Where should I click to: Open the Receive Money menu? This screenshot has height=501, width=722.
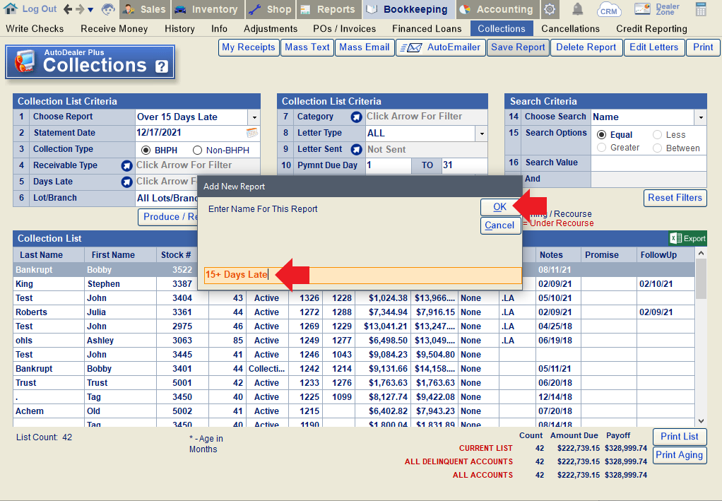click(114, 28)
